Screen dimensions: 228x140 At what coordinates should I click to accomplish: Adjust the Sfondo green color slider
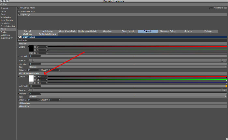(x=137, y=50)
